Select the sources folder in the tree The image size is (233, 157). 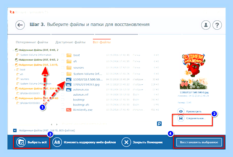point(24,79)
